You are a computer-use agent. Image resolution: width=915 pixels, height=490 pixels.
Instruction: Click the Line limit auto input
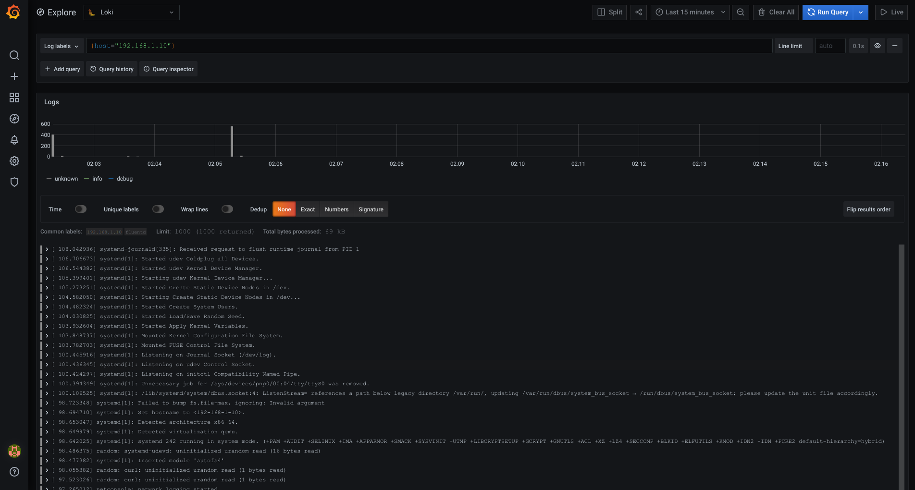coord(830,46)
